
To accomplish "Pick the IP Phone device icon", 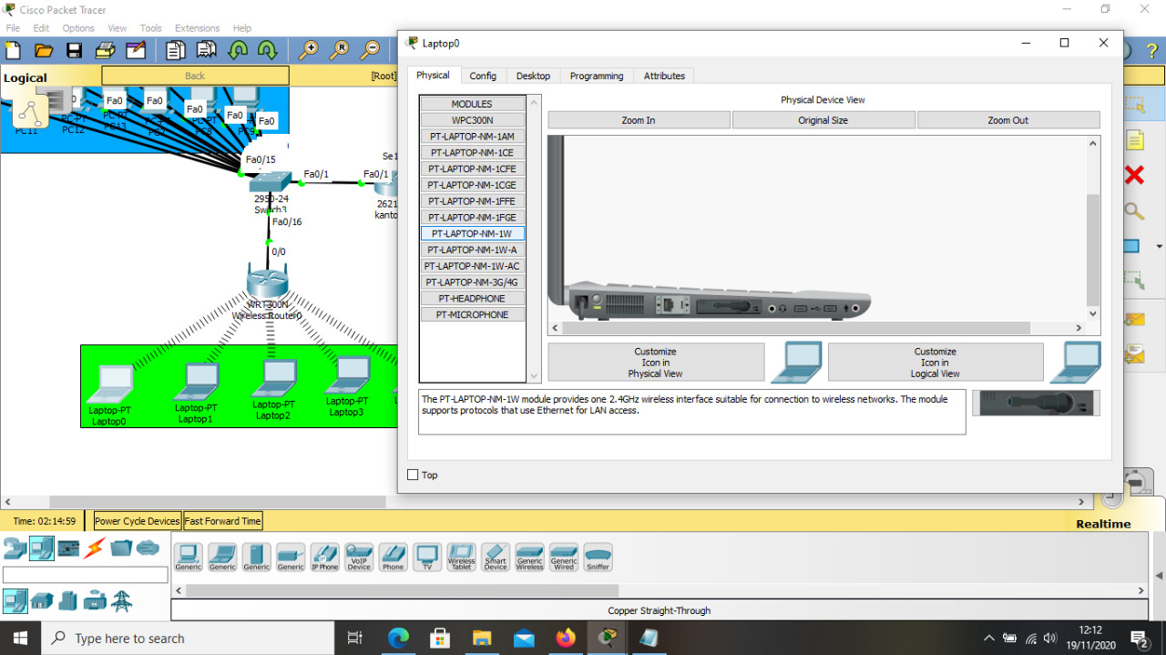I will pos(324,557).
